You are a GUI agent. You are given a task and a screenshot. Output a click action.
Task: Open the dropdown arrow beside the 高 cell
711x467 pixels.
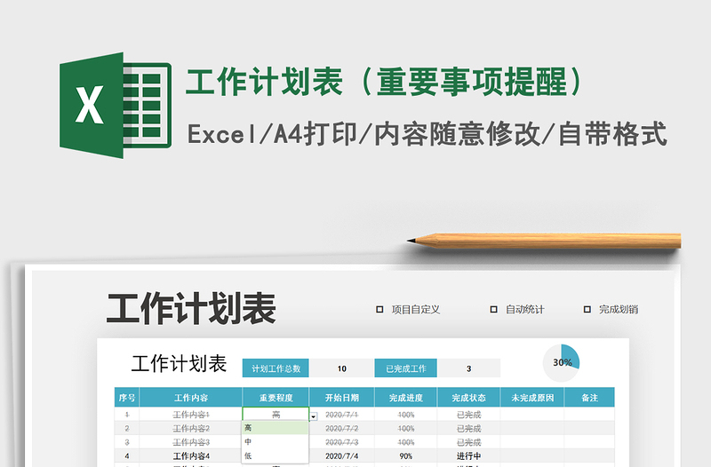click(314, 416)
